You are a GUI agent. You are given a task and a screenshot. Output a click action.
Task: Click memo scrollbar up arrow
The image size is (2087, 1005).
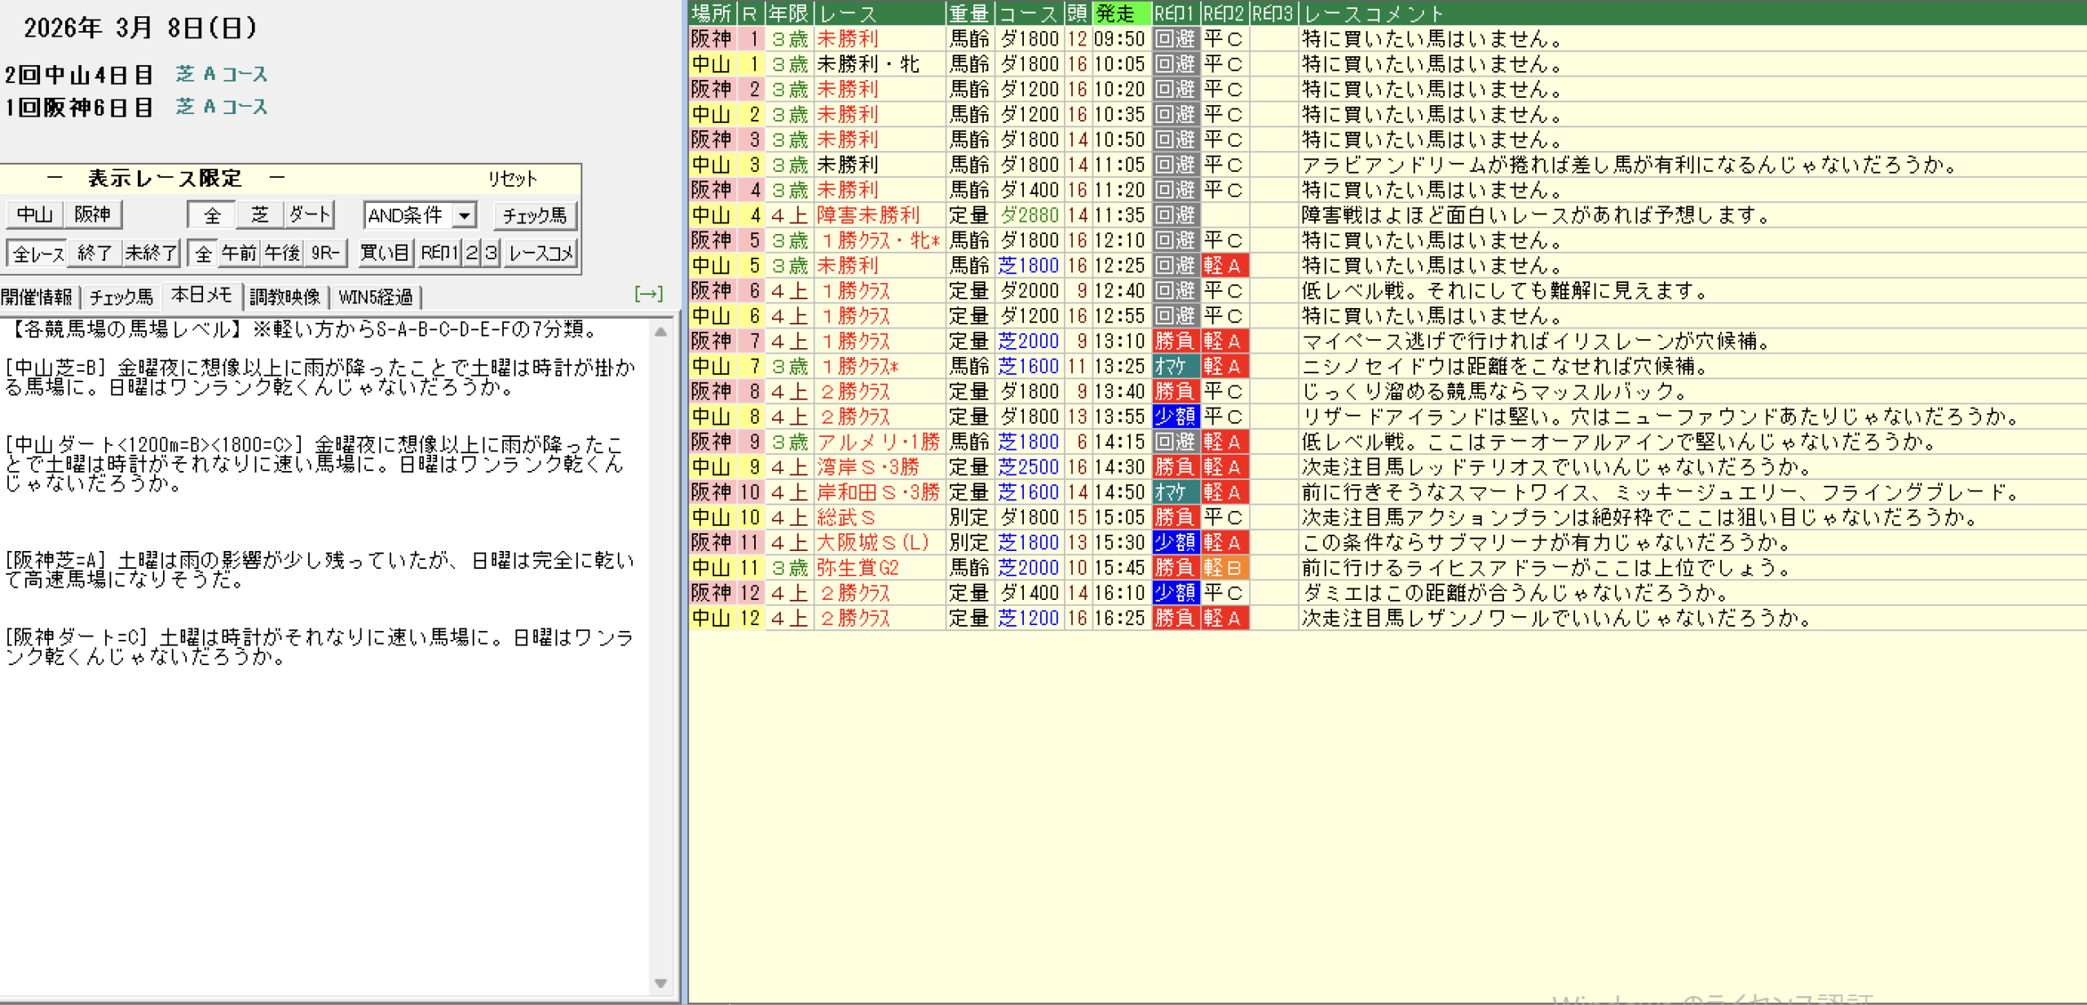[x=660, y=332]
